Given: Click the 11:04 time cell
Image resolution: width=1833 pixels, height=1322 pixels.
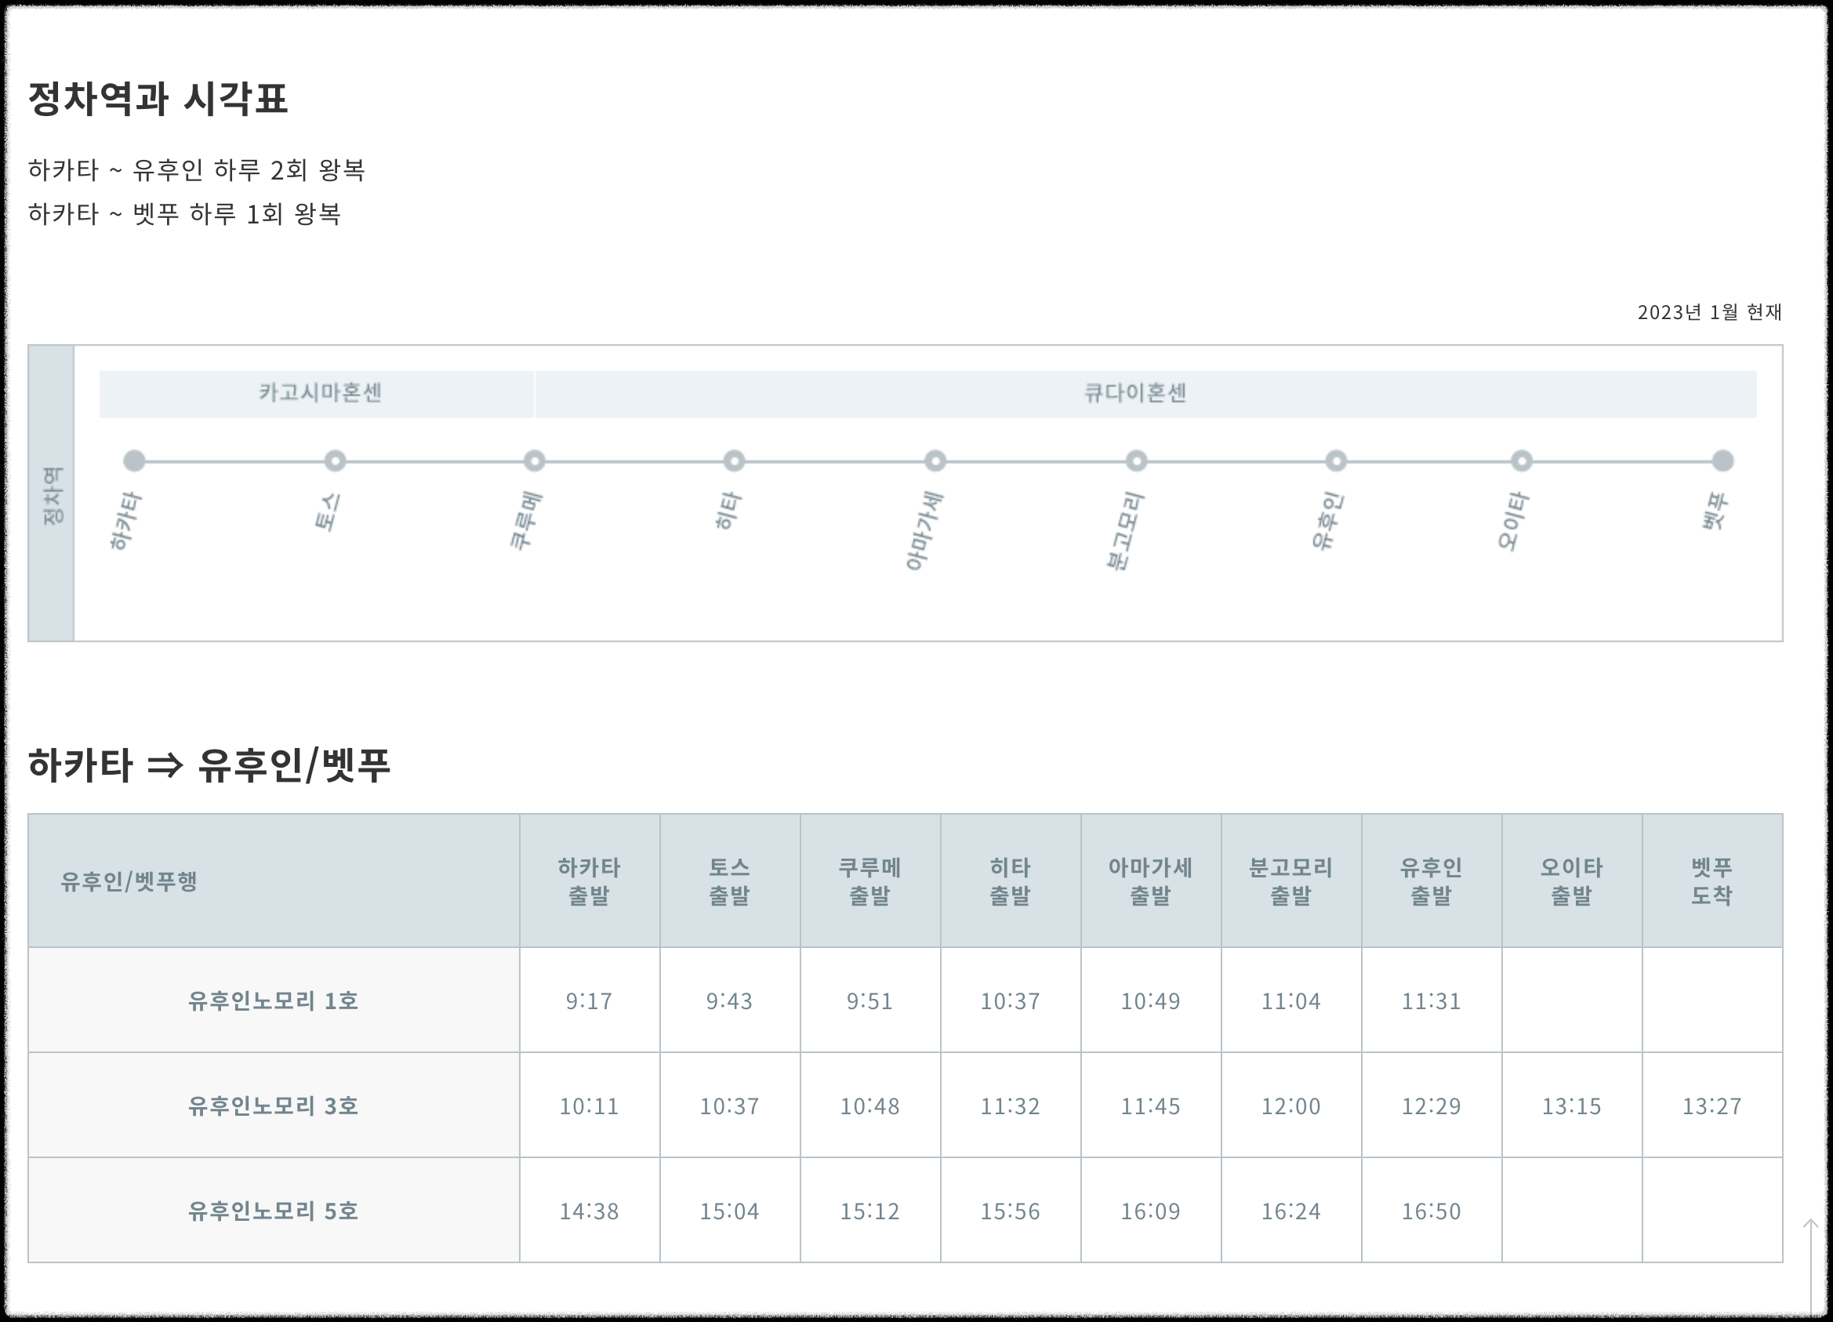Looking at the screenshot, I should 1291,1001.
